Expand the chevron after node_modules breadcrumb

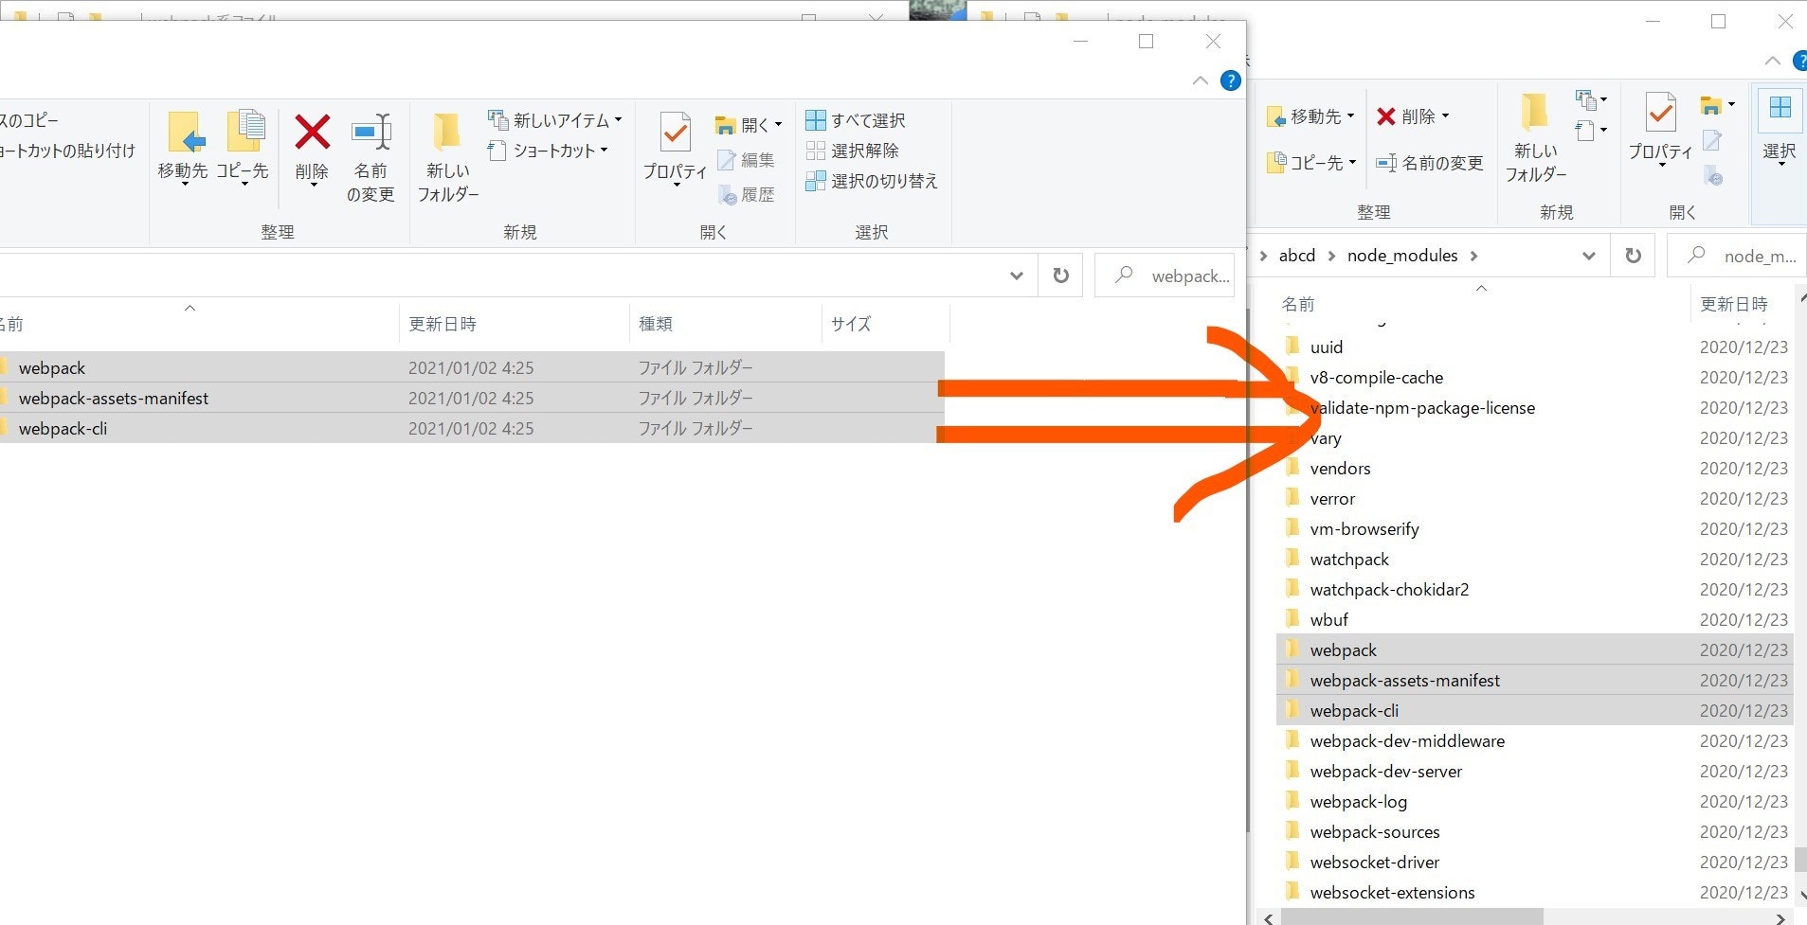pos(1475,255)
